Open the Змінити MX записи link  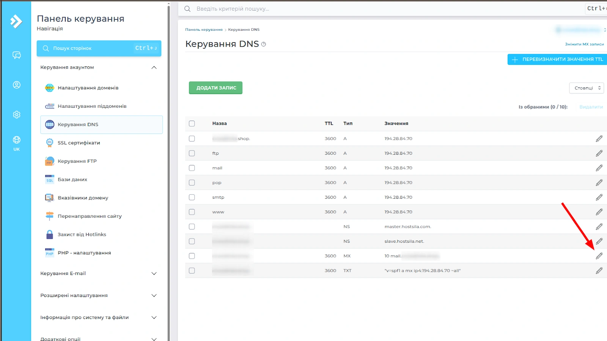pyautogui.click(x=584, y=44)
